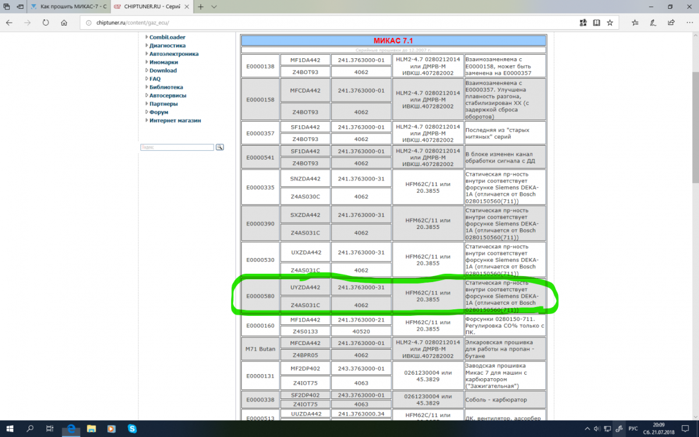This screenshot has height=437, width=699.
Task: Select firmware ID E0000357
Action: [x=260, y=133]
